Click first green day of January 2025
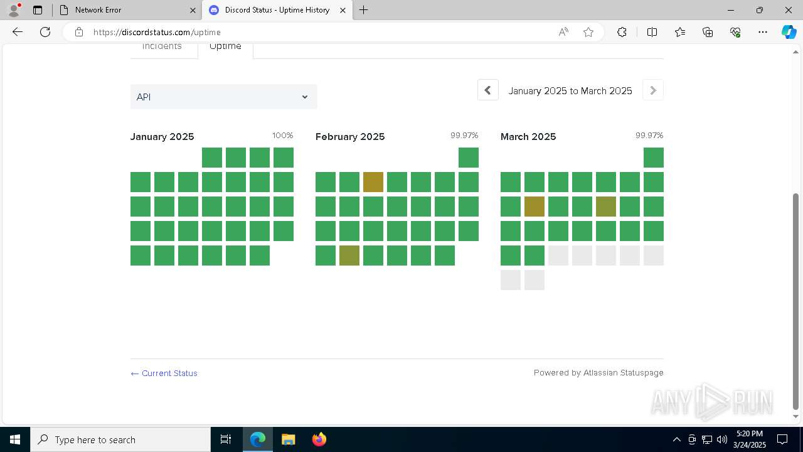Viewport: 803px width, 452px height. pyautogui.click(x=212, y=158)
